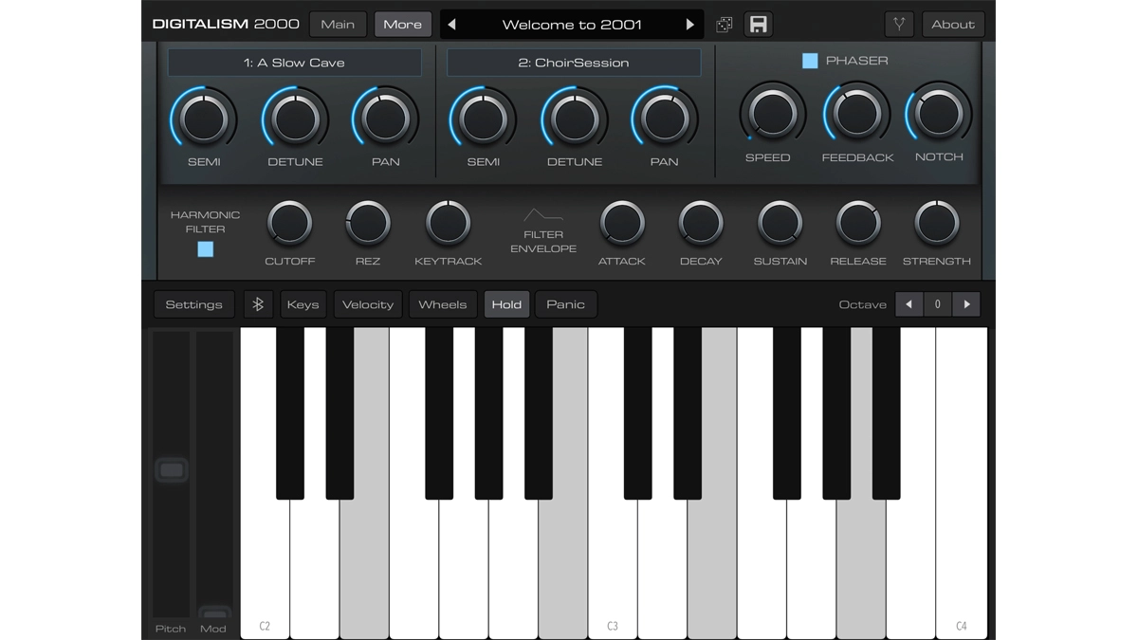The width and height of the screenshot is (1138, 640).
Task: Click the DETUNE knob of A Slow Cave
Action: click(295, 119)
